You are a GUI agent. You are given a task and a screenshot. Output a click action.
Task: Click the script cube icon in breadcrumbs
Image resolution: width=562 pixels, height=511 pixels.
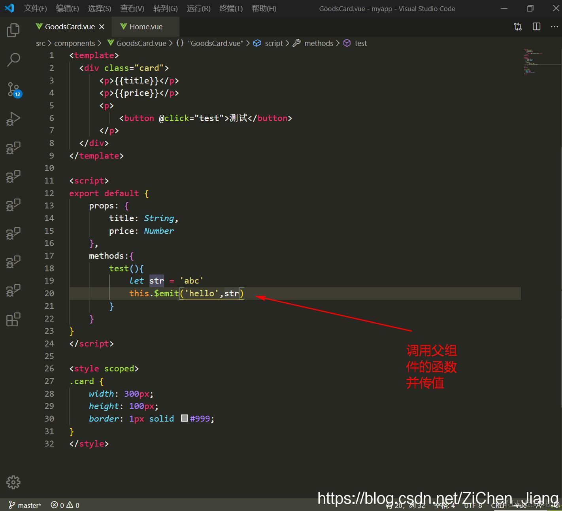(x=257, y=43)
